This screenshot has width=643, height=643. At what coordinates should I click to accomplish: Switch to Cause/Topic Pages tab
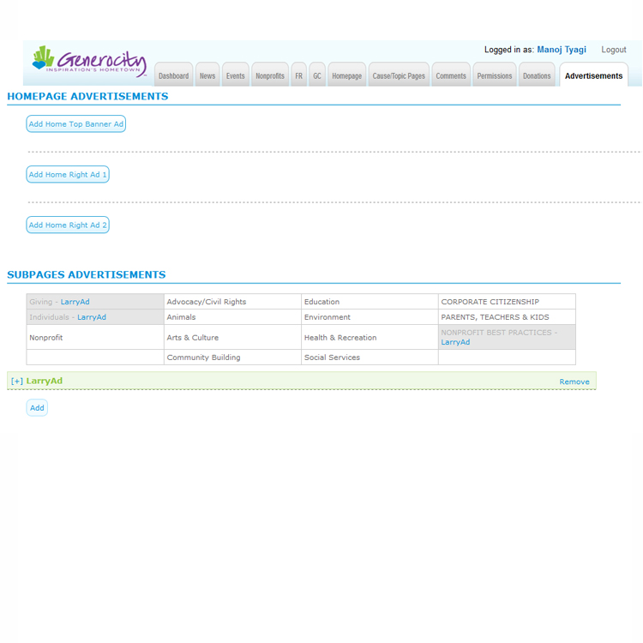pyautogui.click(x=399, y=75)
